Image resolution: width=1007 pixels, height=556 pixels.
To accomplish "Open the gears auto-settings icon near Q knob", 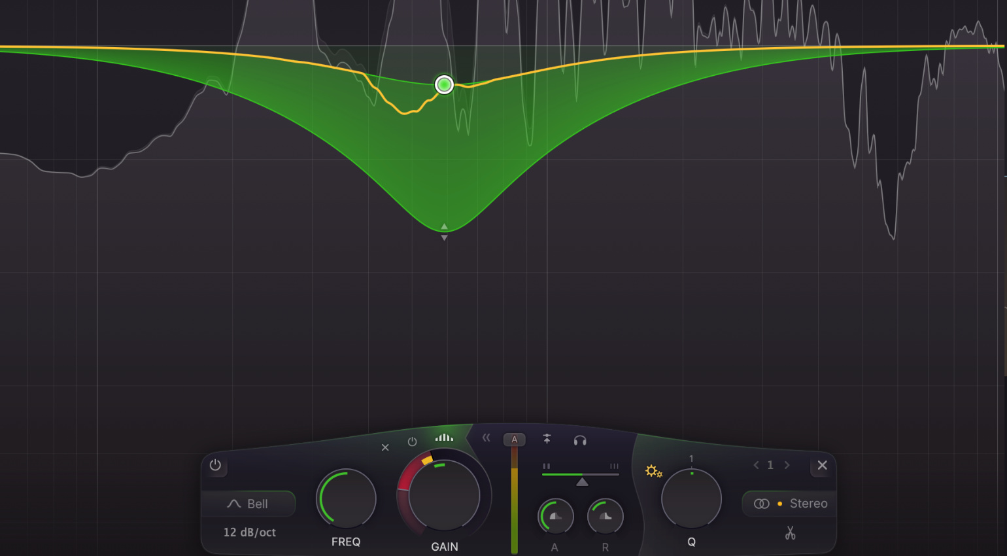I will (x=654, y=471).
